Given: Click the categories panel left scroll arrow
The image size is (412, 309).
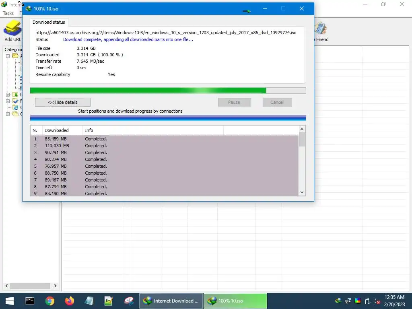Looking at the screenshot, I should pyautogui.click(x=6, y=286).
